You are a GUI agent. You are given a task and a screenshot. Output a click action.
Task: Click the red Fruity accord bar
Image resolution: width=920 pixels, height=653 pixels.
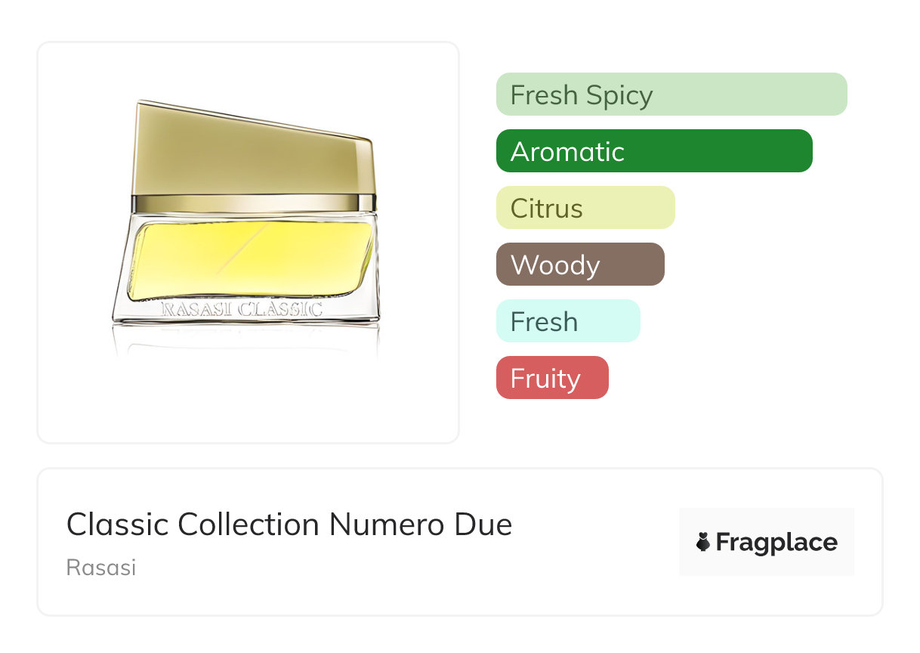click(x=551, y=378)
